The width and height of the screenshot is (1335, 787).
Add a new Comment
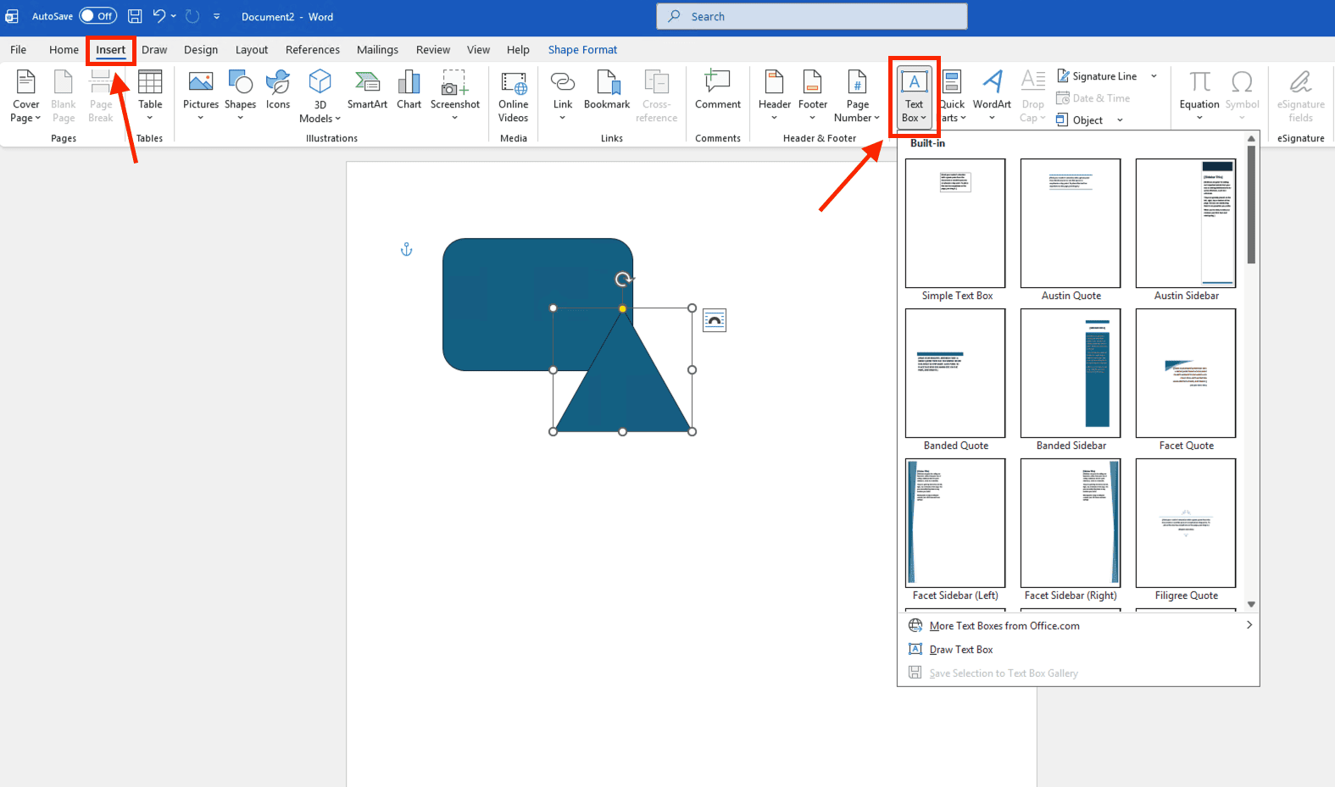(718, 90)
